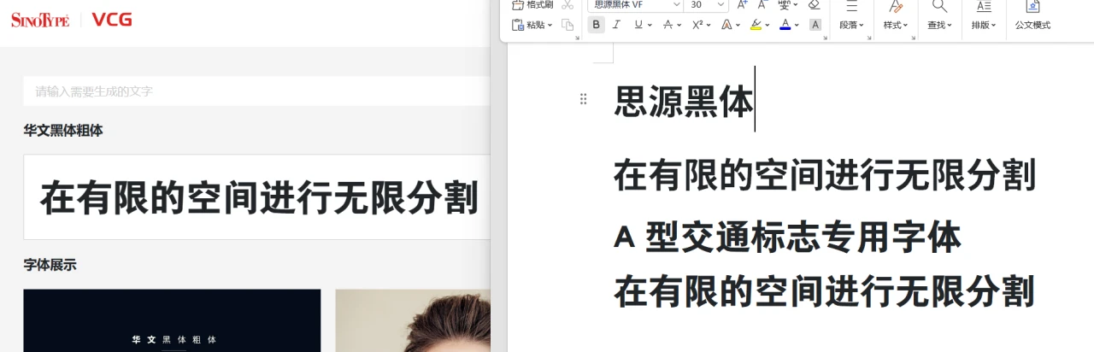The width and height of the screenshot is (1094, 352).
Task: Open the styles group dialog launcher
Action: coord(915,37)
